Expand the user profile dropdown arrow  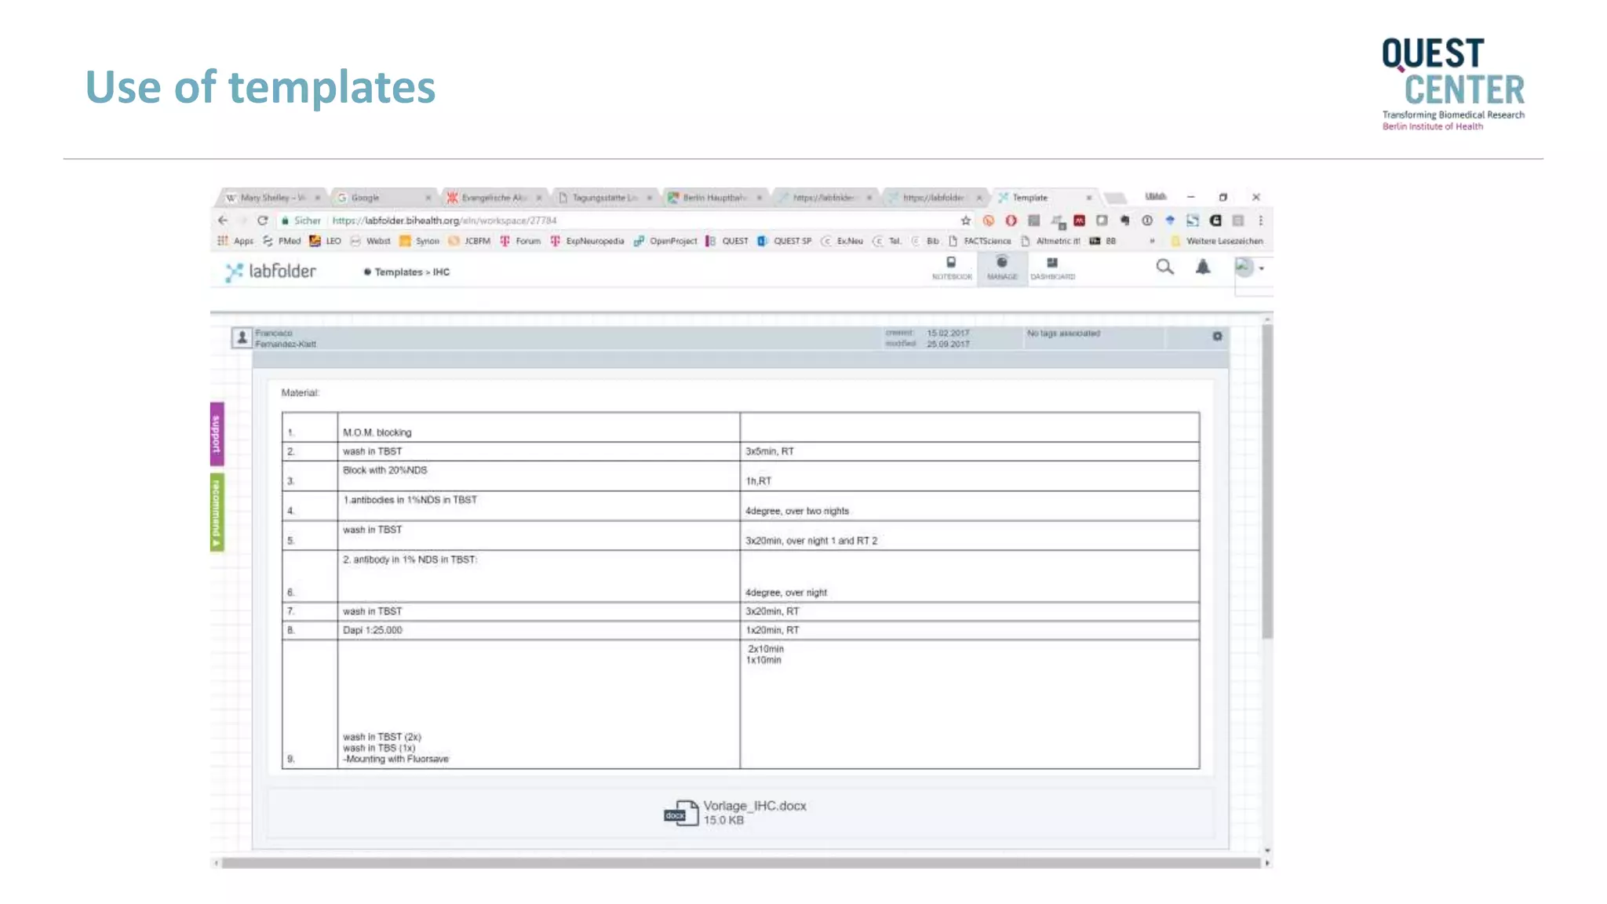tap(1262, 268)
